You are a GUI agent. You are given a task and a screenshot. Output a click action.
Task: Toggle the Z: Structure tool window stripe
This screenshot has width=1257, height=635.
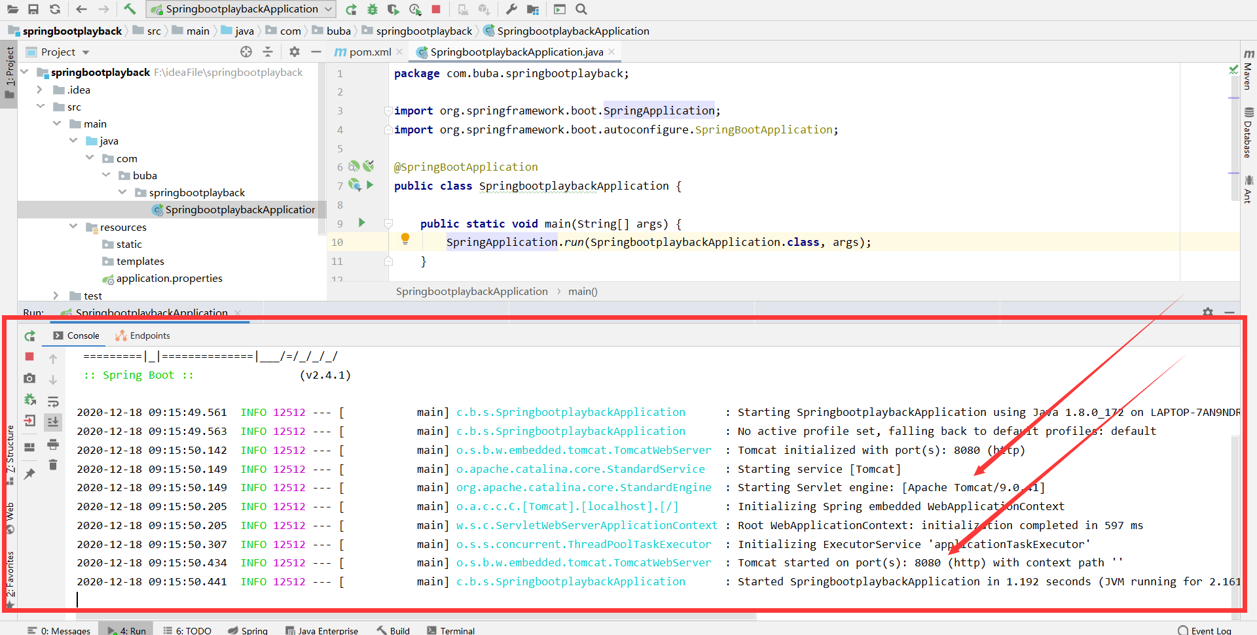coord(10,454)
